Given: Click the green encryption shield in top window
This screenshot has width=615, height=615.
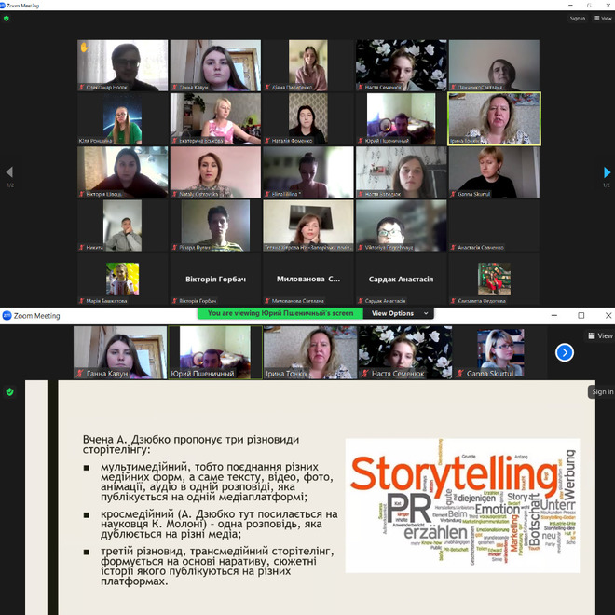Looking at the screenshot, I should 6,18.
